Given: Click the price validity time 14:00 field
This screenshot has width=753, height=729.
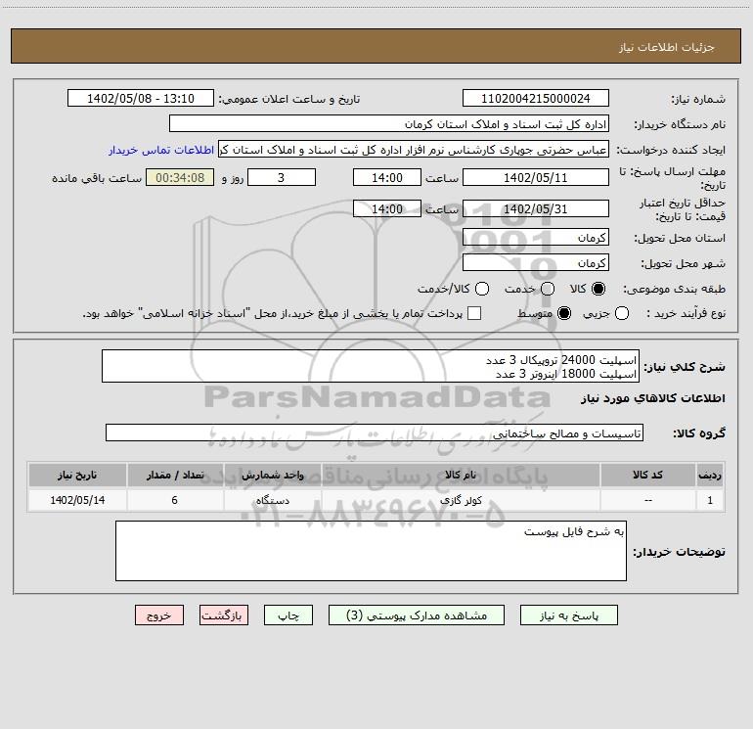Looking at the screenshot, I should [387, 208].
